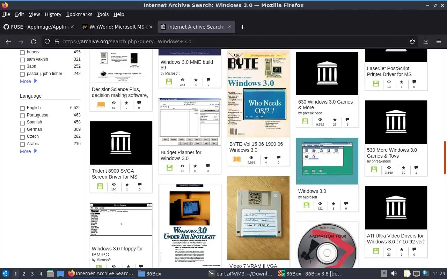Click the site security padlock icon
Screen dimensions: 447x279
click(x=57, y=42)
